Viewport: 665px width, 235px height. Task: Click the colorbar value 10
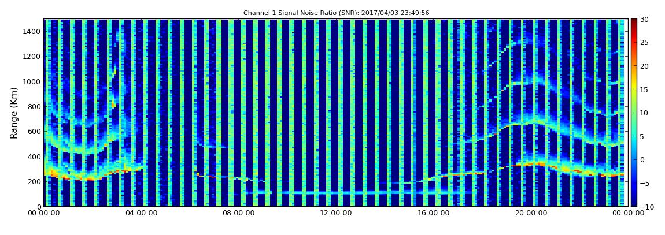(644, 113)
